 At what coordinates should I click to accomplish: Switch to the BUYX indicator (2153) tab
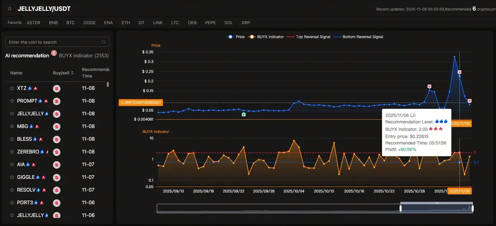84,56
